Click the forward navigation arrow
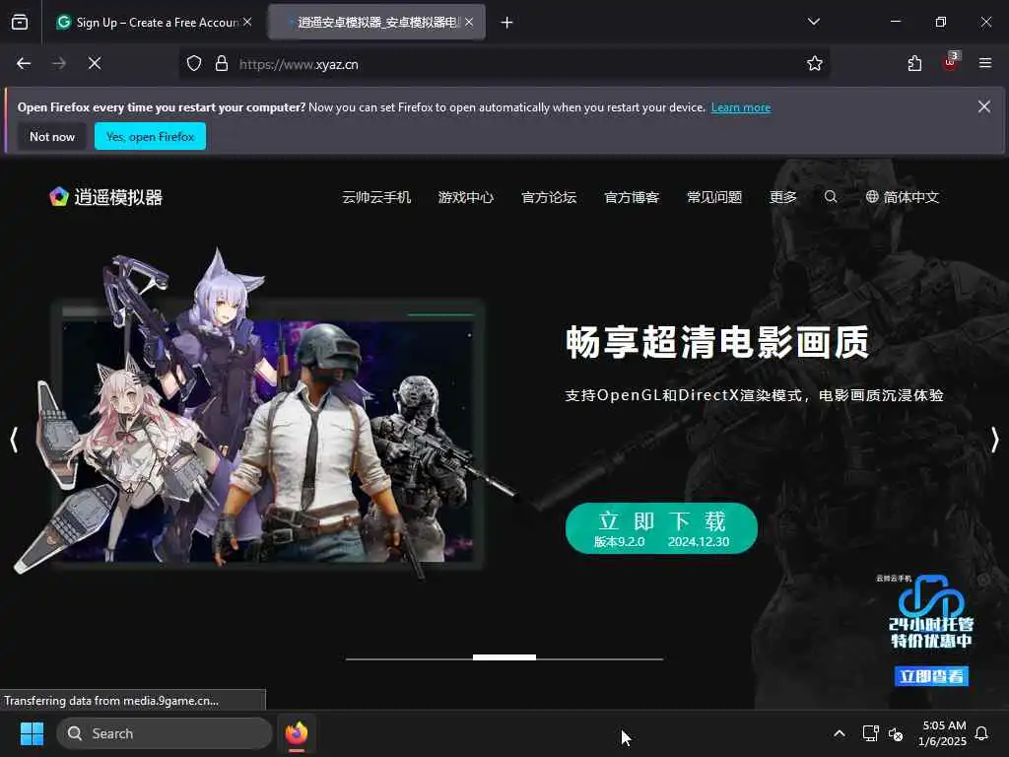1009x757 pixels. 59,63
